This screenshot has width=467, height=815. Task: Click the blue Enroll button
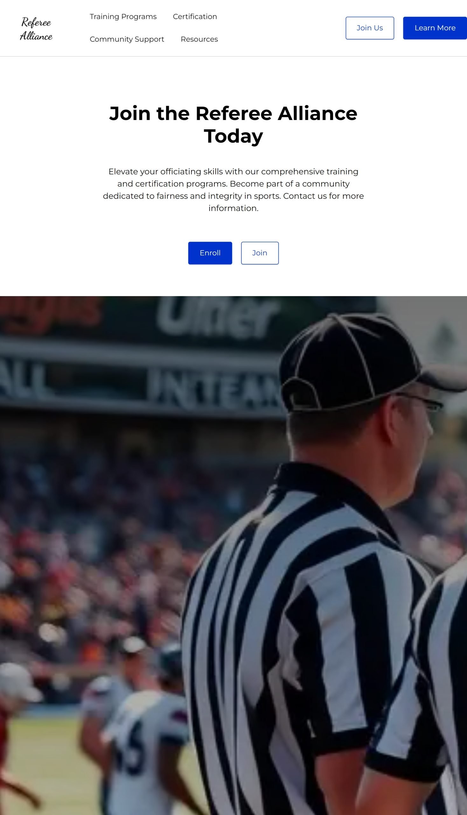210,253
